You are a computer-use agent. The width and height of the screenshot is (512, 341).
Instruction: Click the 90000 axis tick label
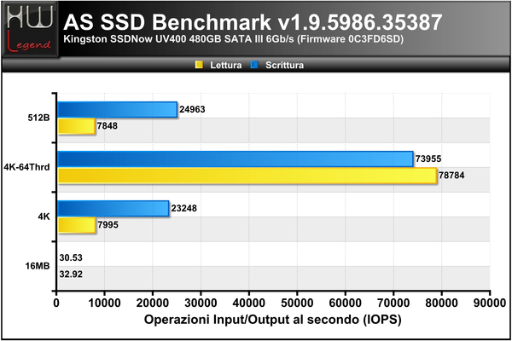click(490, 303)
